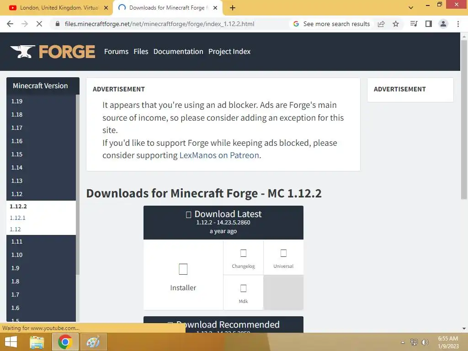
Task: Open the Project Index menu link
Action: point(229,52)
